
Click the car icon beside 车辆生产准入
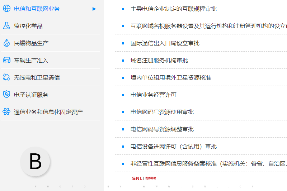pyautogui.click(x=6, y=60)
